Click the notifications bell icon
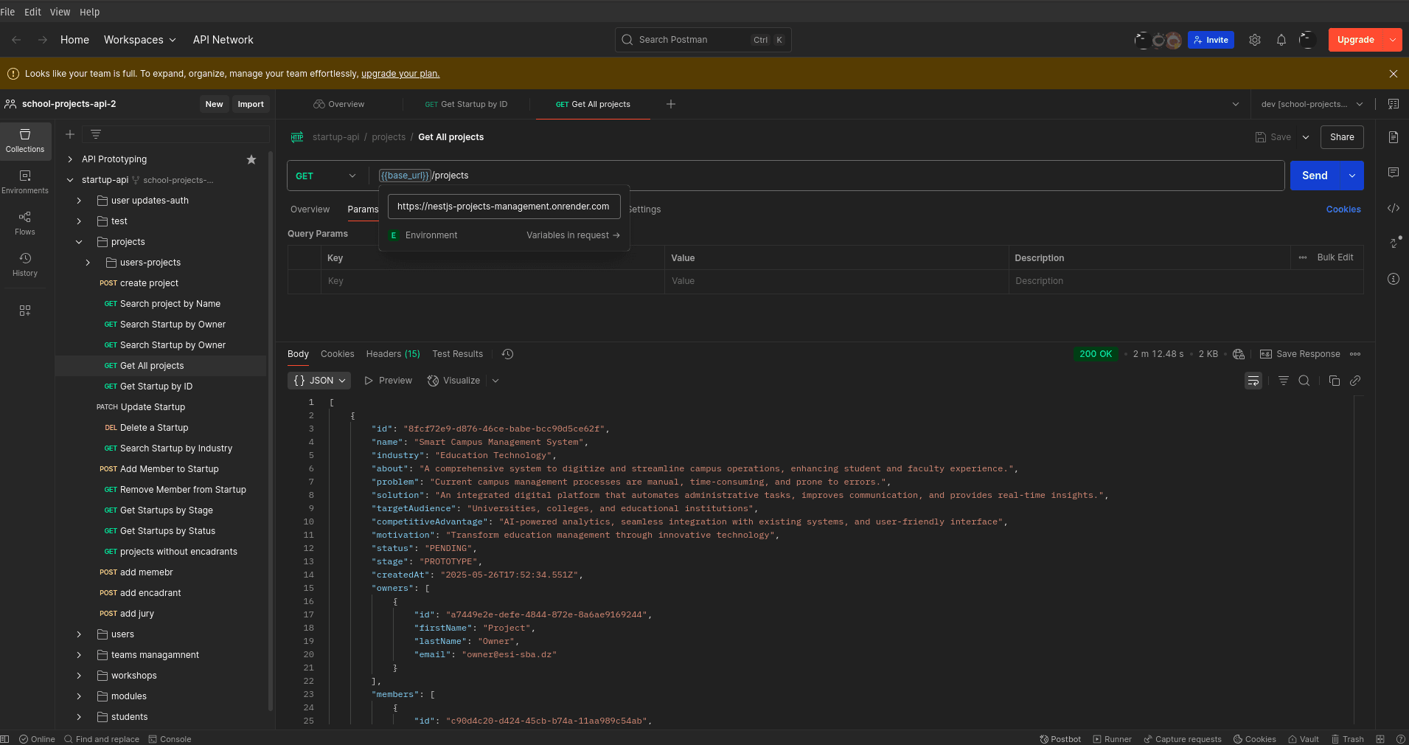This screenshot has height=745, width=1409. (x=1281, y=40)
